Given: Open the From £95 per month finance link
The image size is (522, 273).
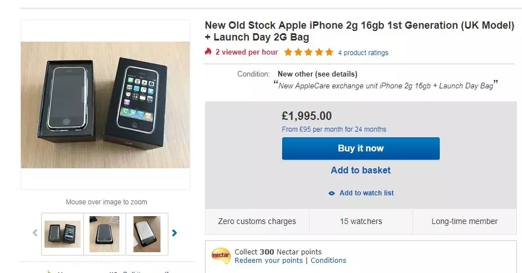Looking at the screenshot, I should (334, 129).
